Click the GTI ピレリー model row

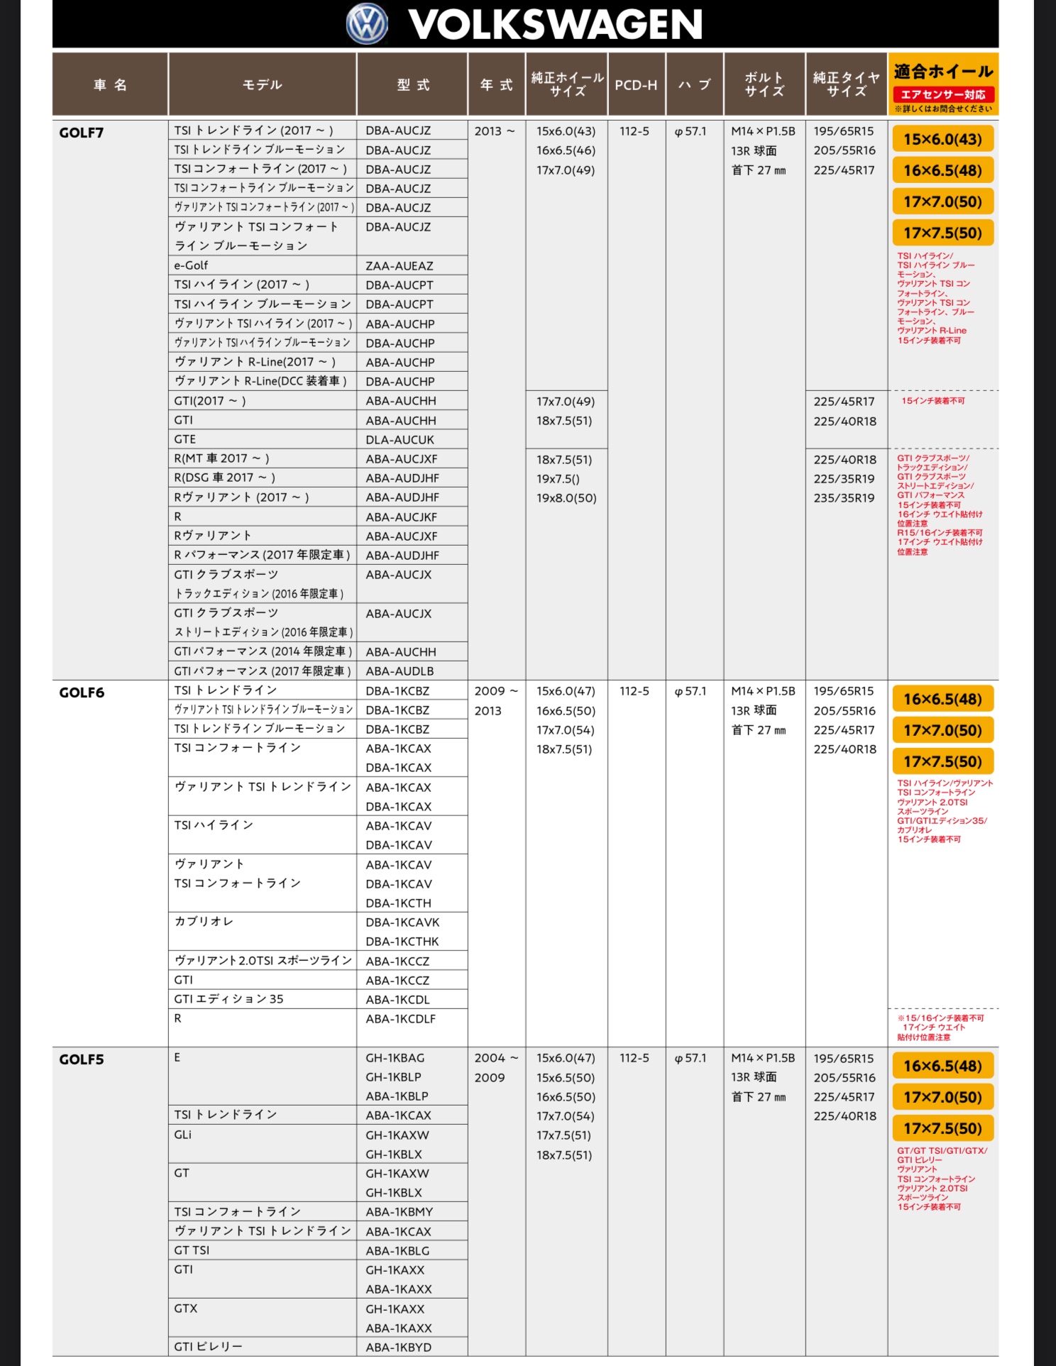[x=263, y=1347]
